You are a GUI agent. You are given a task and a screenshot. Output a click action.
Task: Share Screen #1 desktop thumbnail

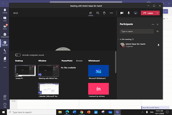pyautogui.click(x=25, y=71)
